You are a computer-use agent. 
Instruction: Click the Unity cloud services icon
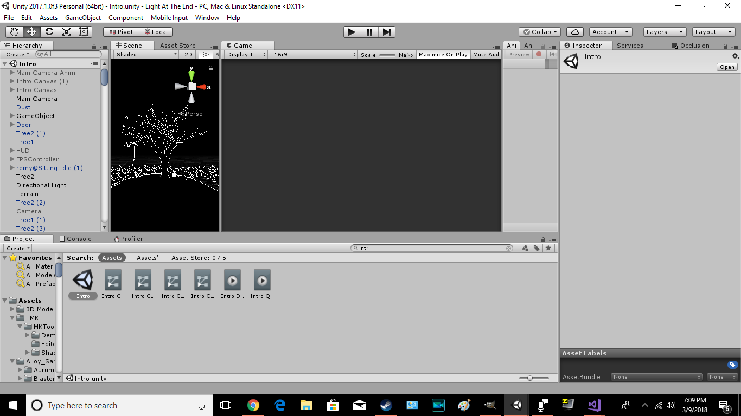(574, 31)
